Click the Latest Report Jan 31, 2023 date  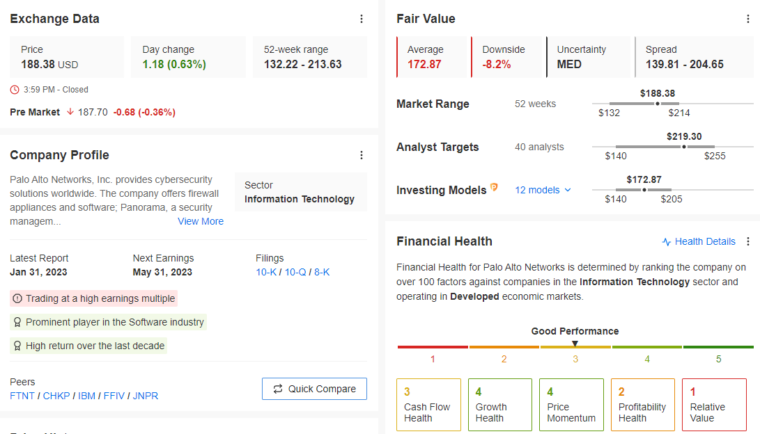[x=38, y=272]
